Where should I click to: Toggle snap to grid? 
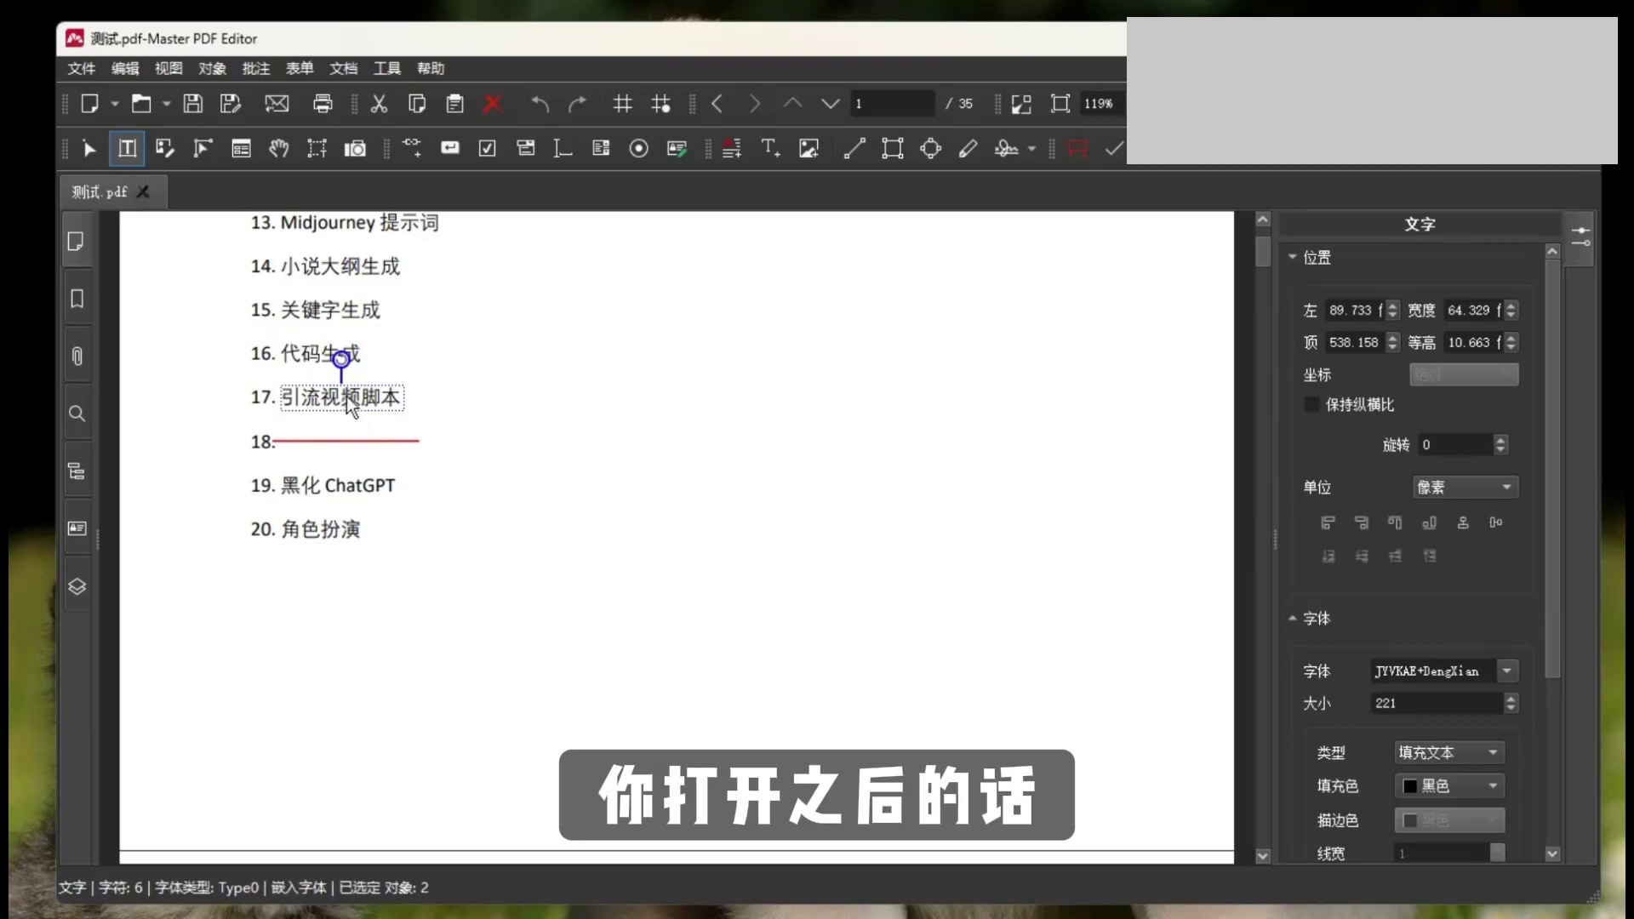[x=660, y=103]
